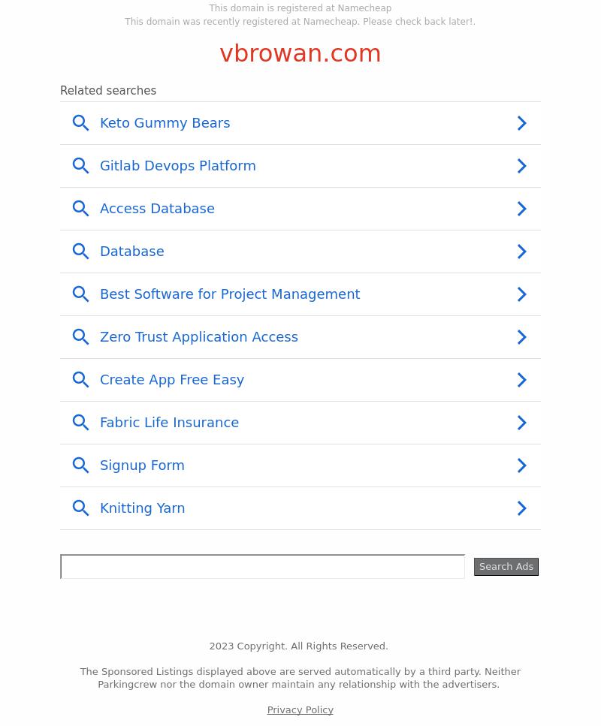Click the magnifier icon beside Keto Gummy Bears
Viewport: 601px width, 726px height.
80,123
